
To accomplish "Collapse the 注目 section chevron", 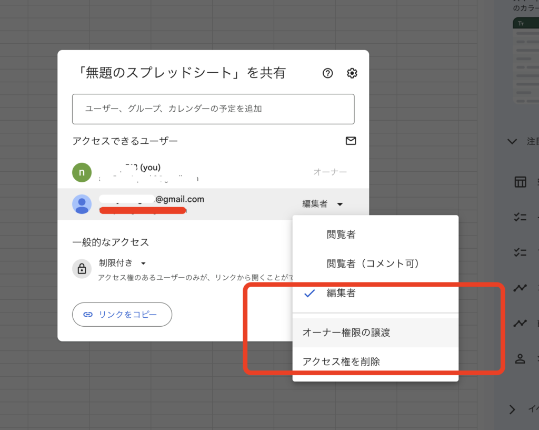I will (512, 141).
